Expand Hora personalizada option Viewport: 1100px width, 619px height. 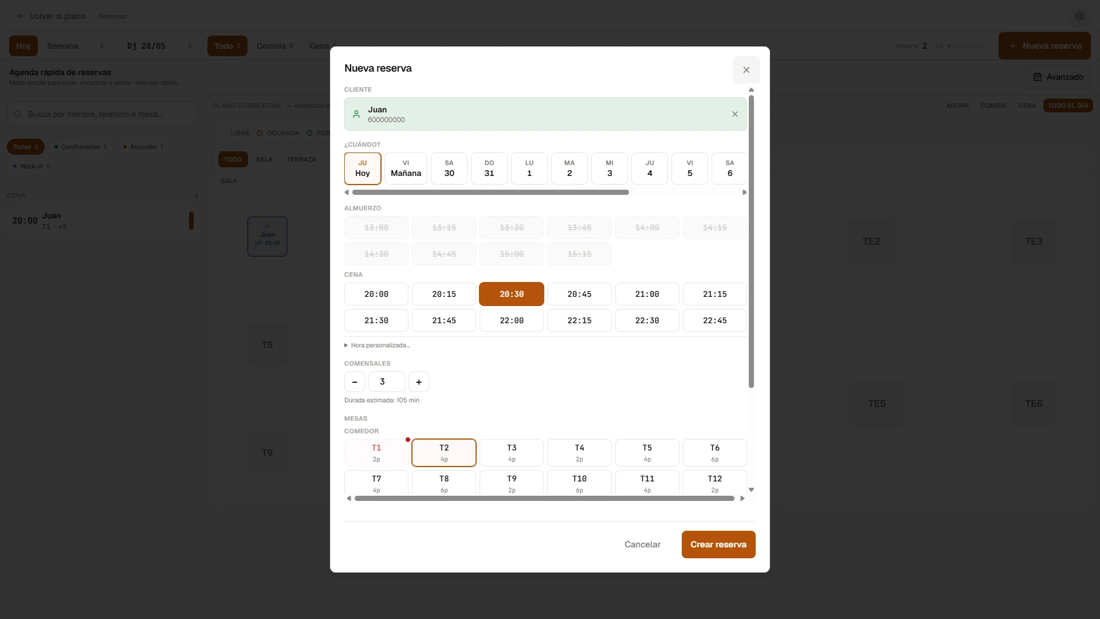click(377, 345)
